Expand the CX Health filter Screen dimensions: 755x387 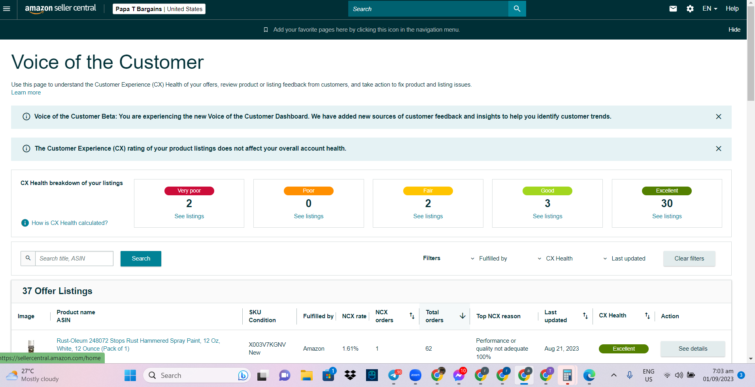click(555, 259)
